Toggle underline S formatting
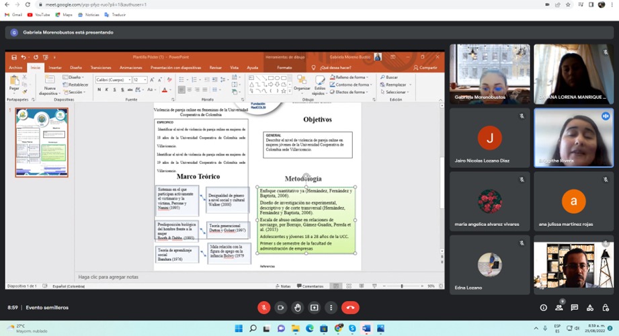The height and width of the screenshot is (336, 619). (x=114, y=90)
